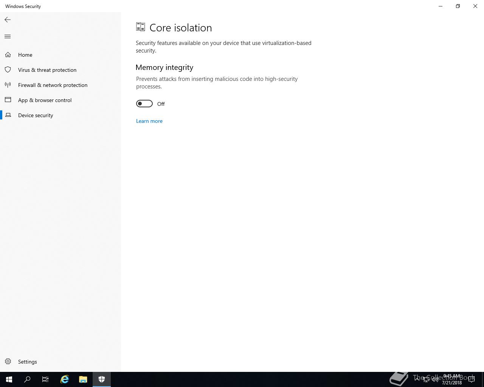484x387 pixels.
Task: Click the Memory integrity heading
Action: (164, 67)
